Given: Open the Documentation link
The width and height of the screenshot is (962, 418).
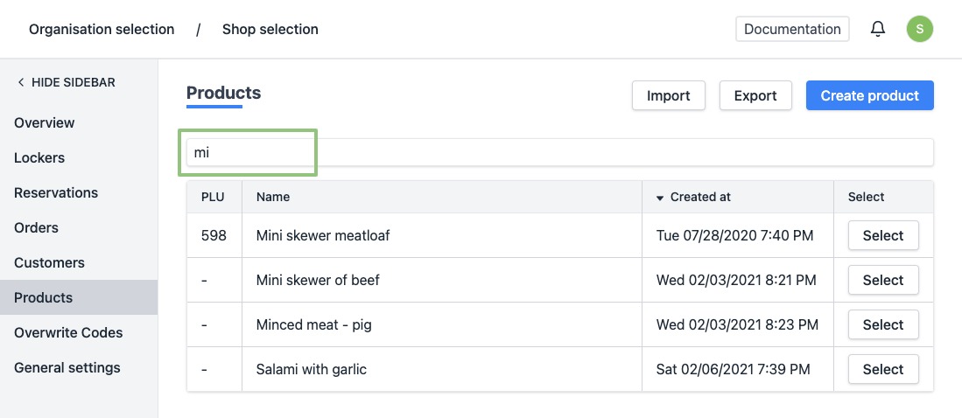Looking at the screenshot, I should pos(792,29).
